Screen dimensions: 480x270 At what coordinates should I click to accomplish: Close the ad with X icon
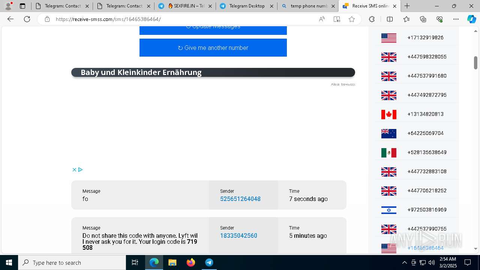(x=74, y=169)
